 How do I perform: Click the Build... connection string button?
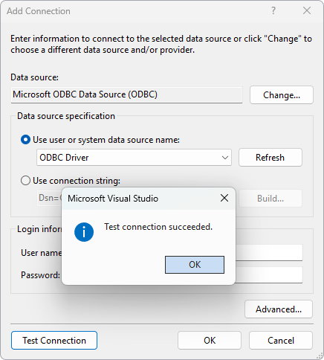(270, 199)
